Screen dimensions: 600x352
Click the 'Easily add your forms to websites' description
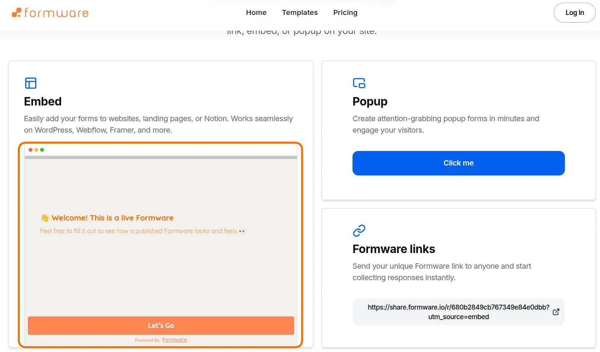pyautogui.click(x=158, y=124)
